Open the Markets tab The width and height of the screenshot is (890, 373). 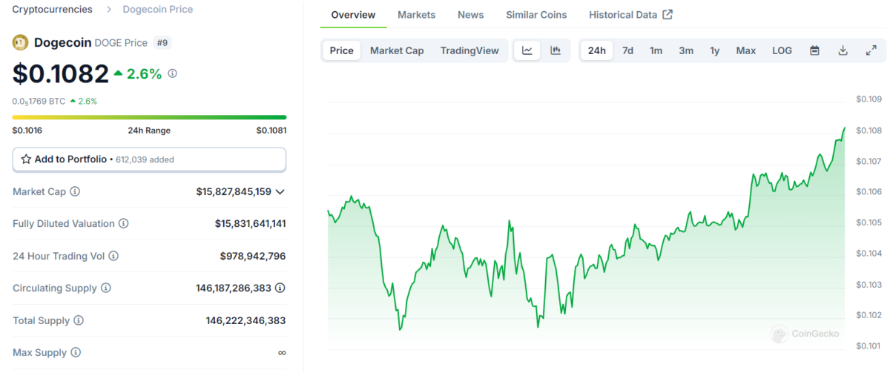[x=417, y=15]
